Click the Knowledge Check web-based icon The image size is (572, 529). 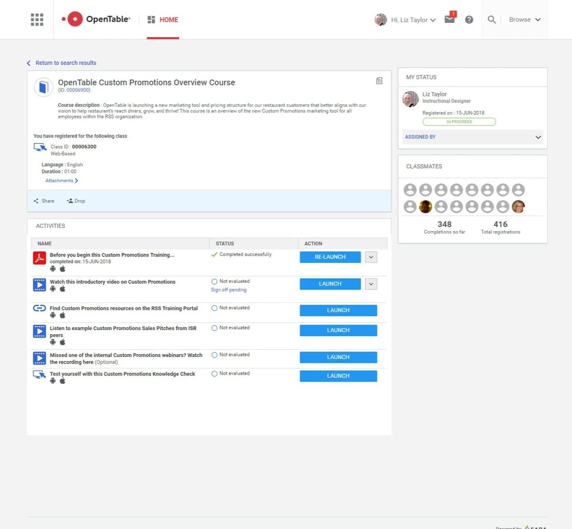[x=40, y=375]
